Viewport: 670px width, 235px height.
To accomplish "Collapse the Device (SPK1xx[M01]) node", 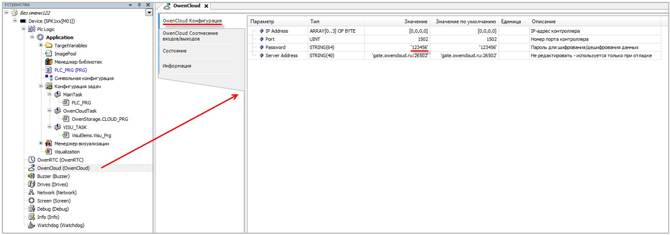I will coord(15,21).
